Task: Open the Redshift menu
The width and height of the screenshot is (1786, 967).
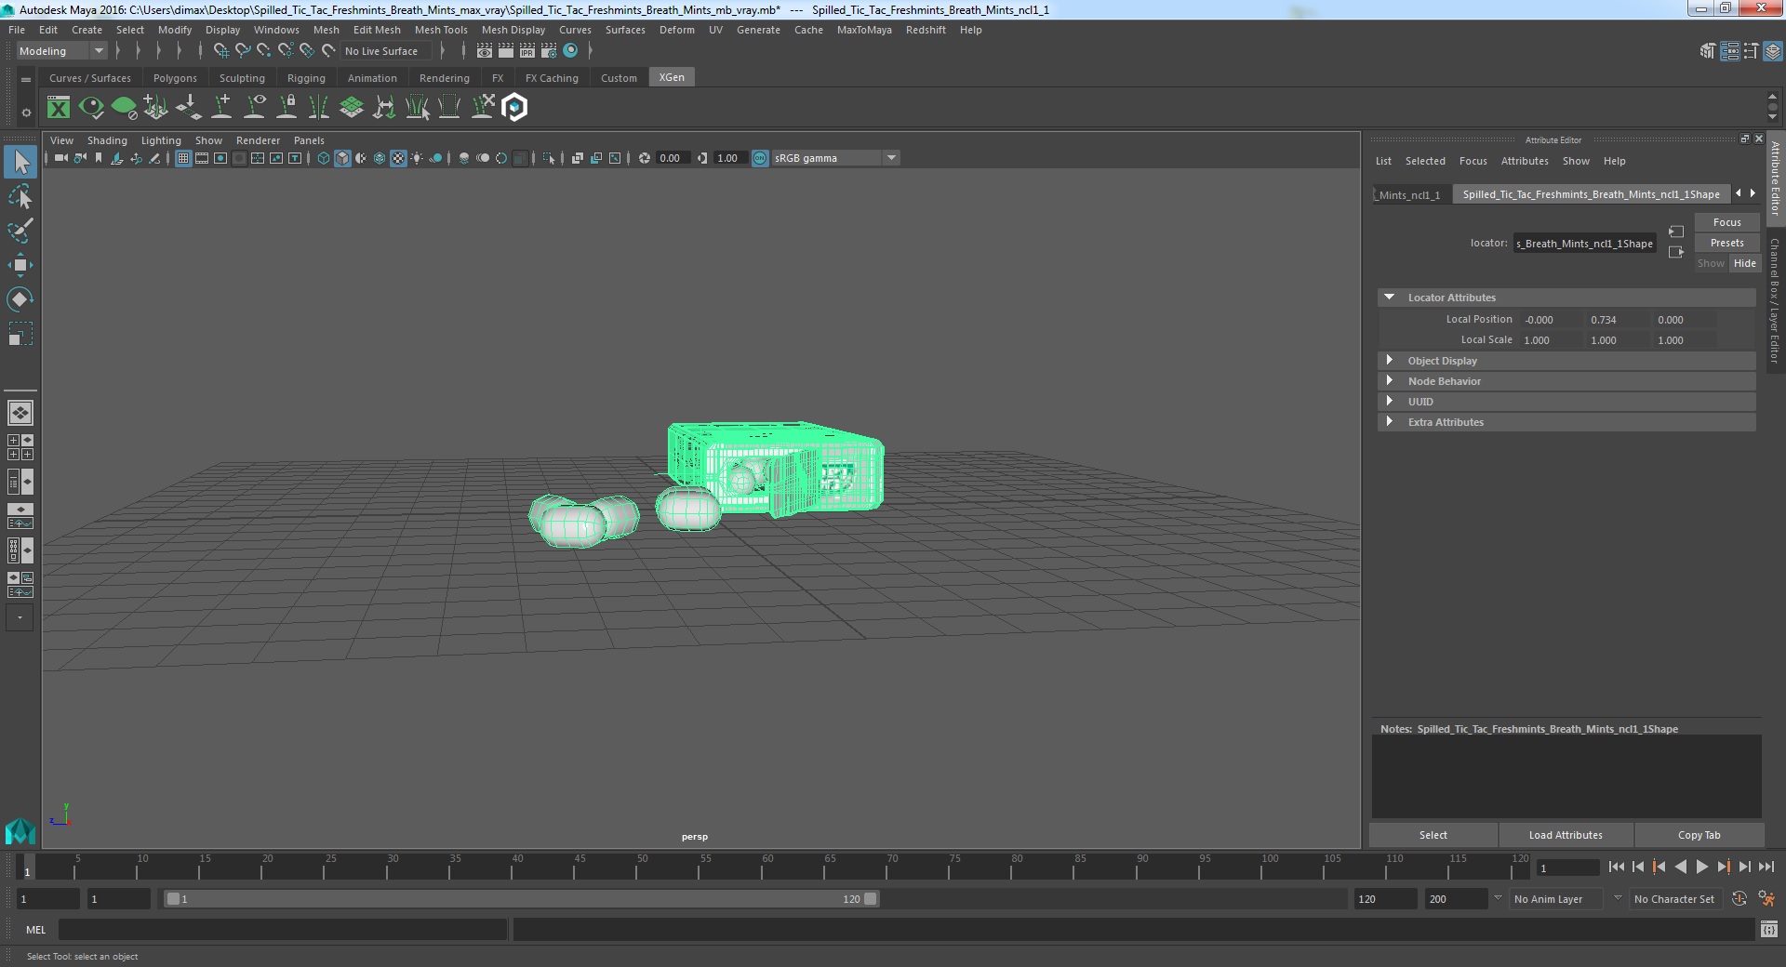Action: point(926,30)
